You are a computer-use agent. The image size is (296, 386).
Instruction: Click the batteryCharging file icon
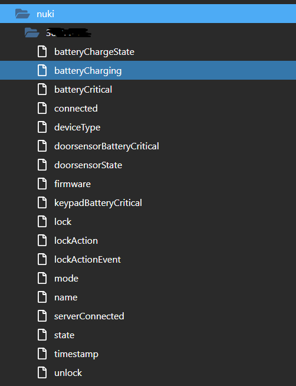click(42, 71)
